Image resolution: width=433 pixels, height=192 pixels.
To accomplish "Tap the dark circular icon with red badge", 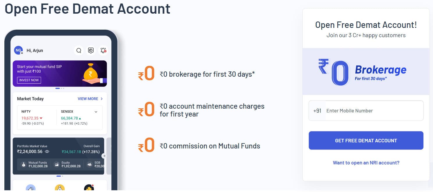I will coord(89,188).
